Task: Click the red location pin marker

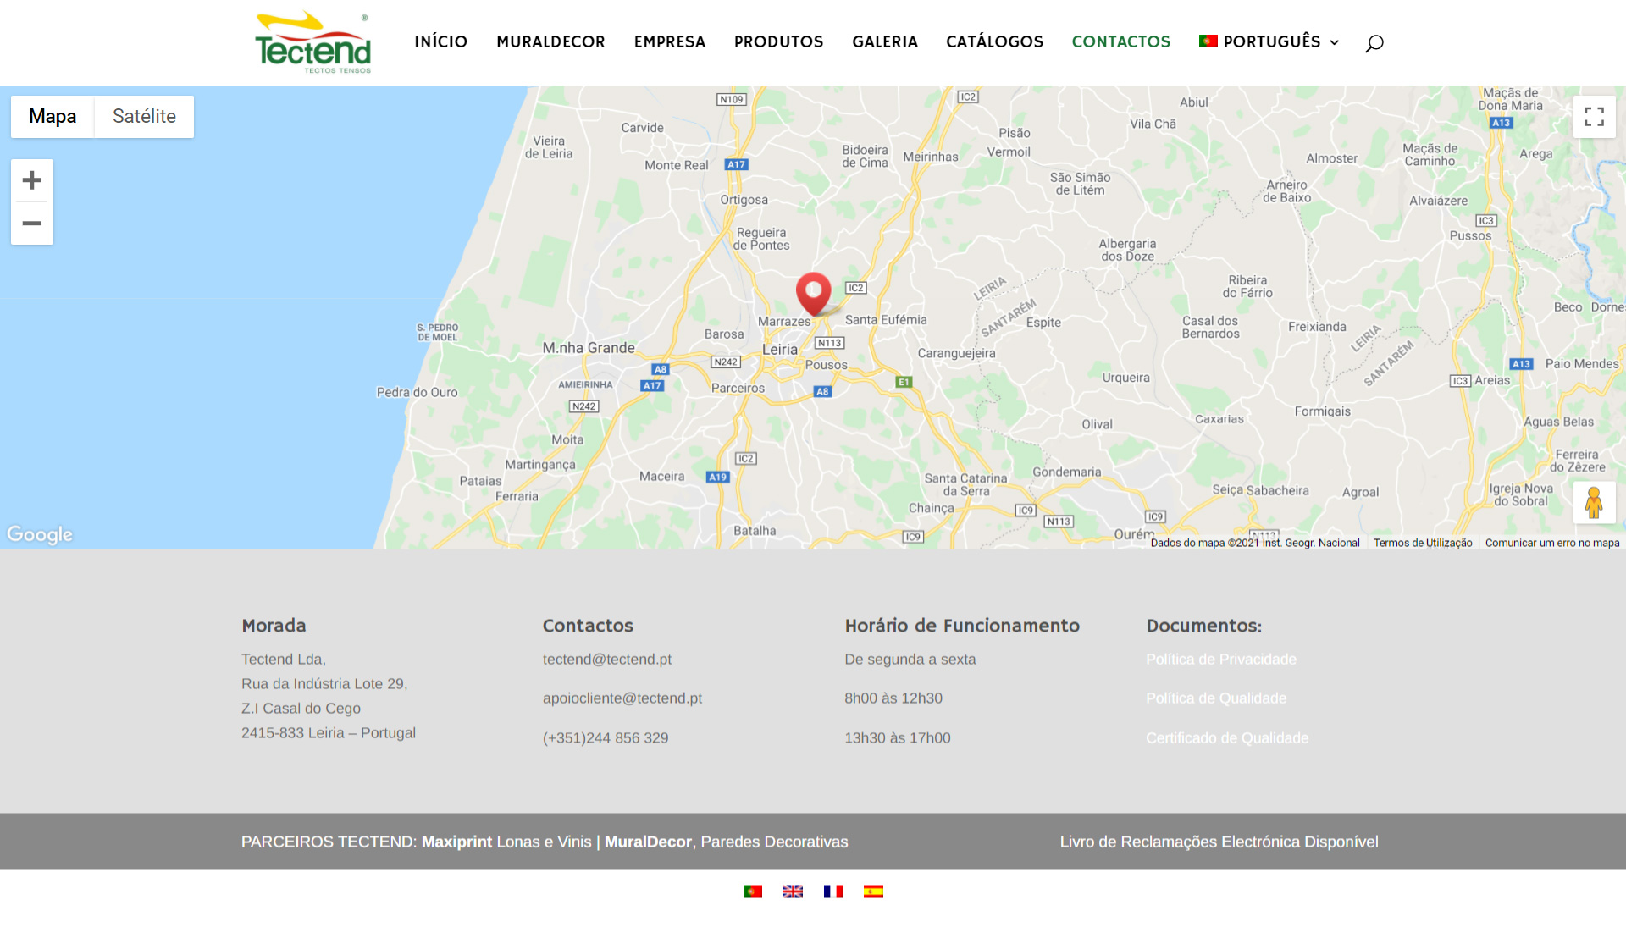Action: (813, 293)
